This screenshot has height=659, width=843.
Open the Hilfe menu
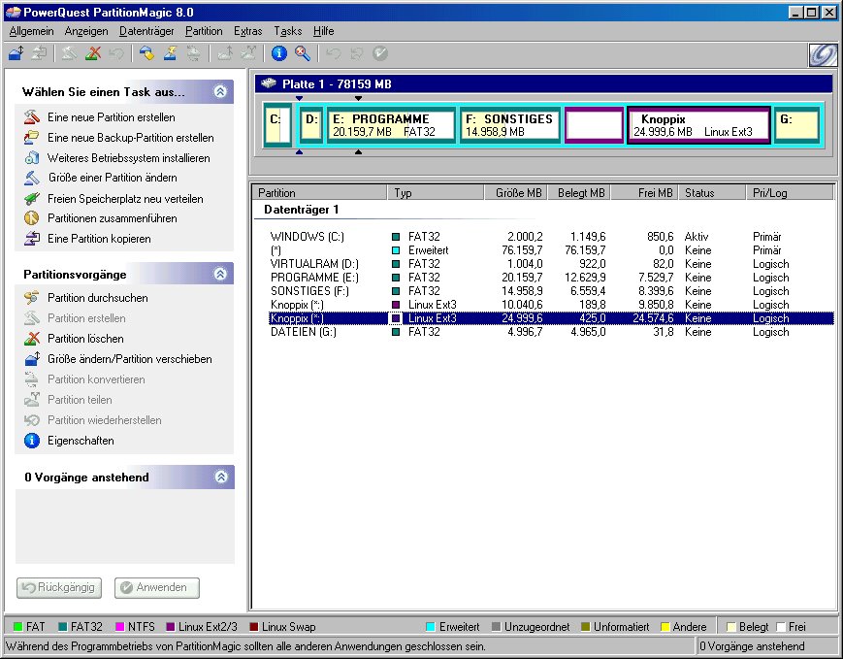324,31
